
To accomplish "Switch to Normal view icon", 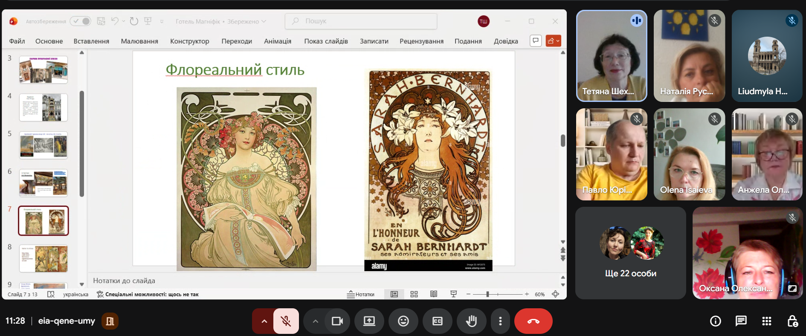I will coord(394,294).
